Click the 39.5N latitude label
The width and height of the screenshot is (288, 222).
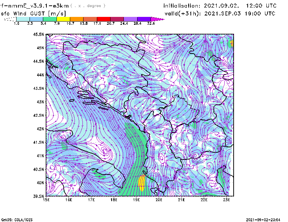point(39,196)
